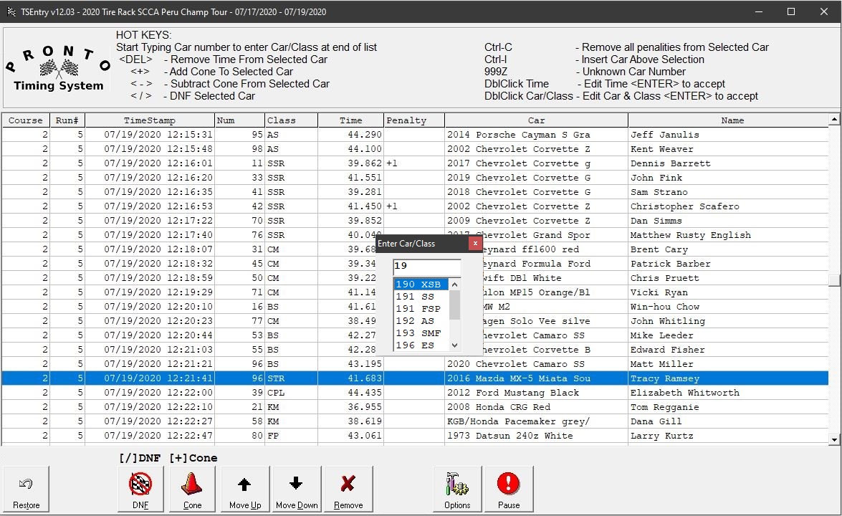
Task: Click Patrick Barber's name cell
Action: click(x=727, y=264)
